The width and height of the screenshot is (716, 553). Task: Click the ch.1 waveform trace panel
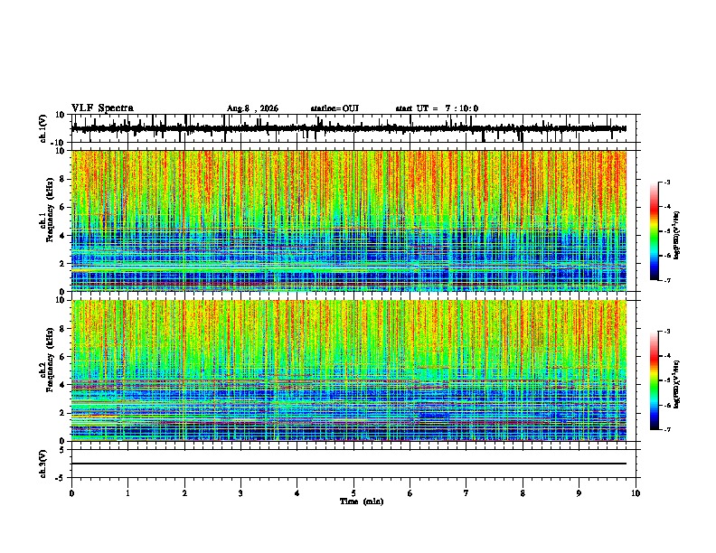[x=355, y=128]
